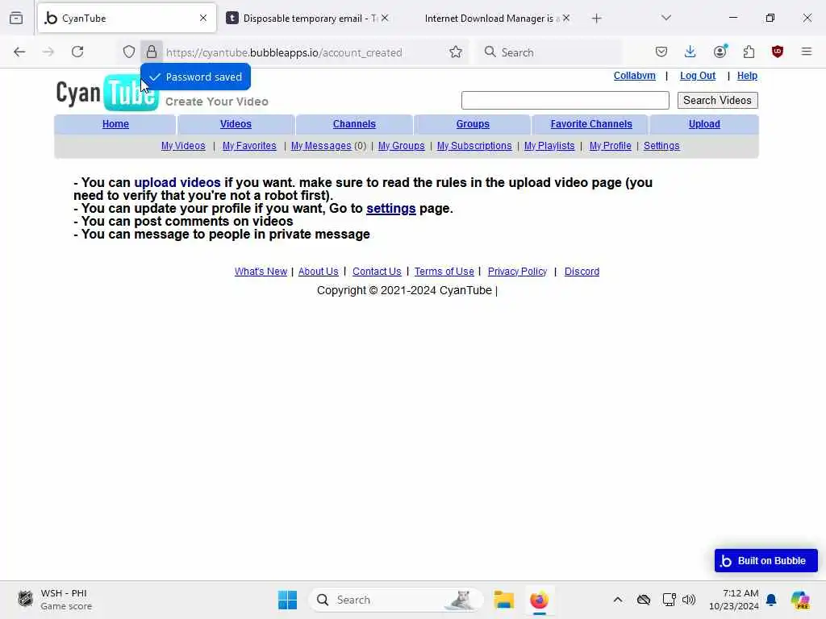Viewport: 826px width, 619px height.
Task: Open the tracking protection shield icon
Action: click(x=129, y=52)
